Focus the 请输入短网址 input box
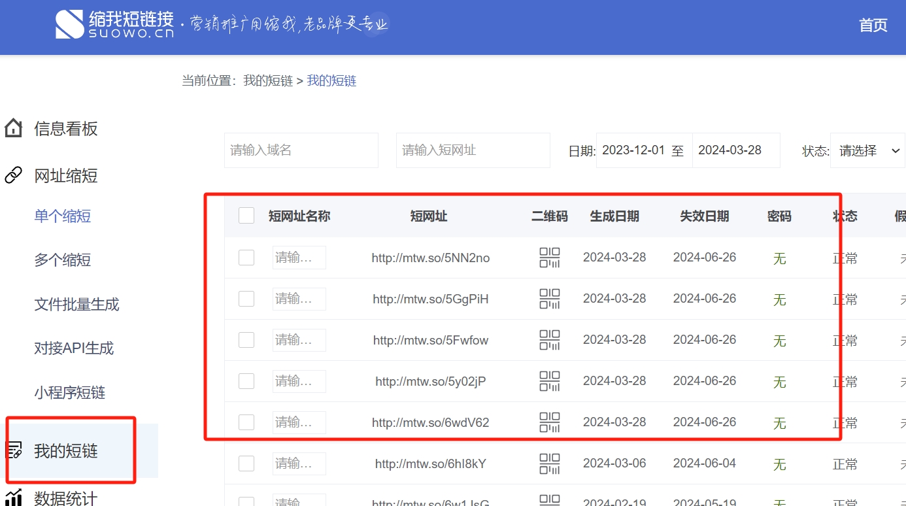 tap(473, 150)
